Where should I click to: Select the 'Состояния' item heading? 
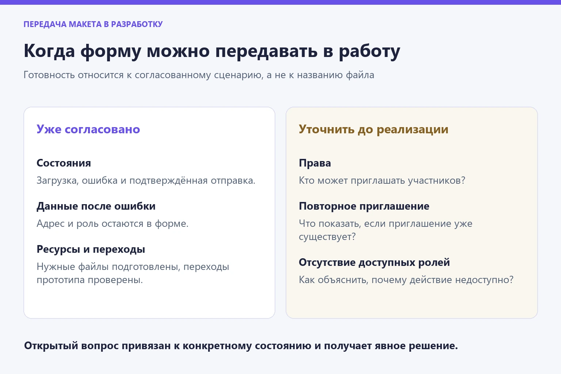[x=64, y=163]
